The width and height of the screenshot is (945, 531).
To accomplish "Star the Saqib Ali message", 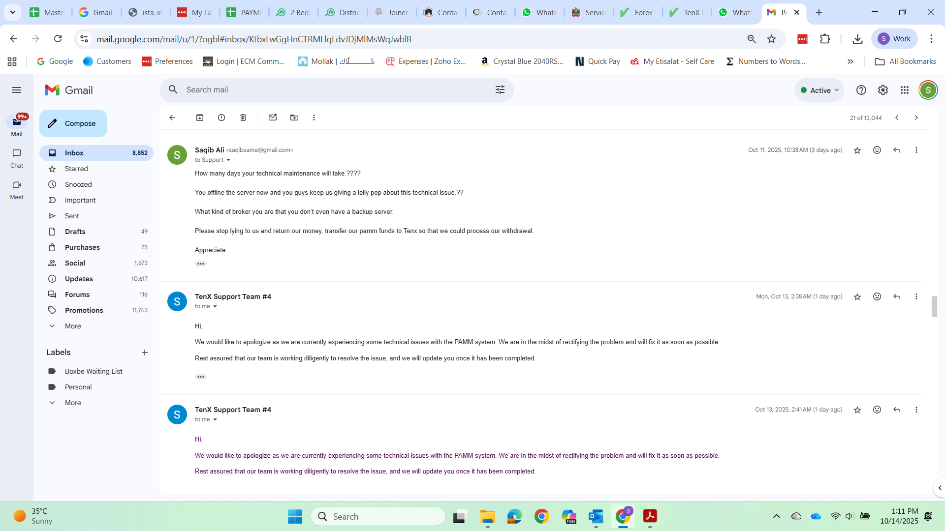I will point(857,150).
